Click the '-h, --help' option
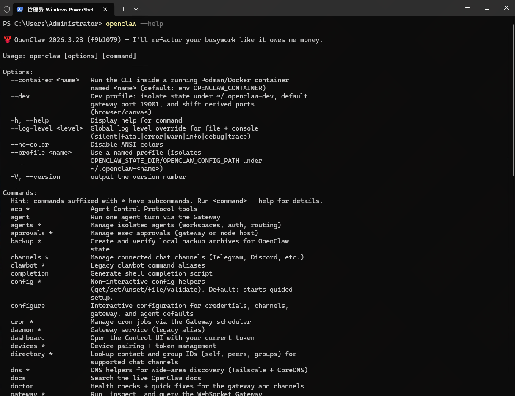Viewport: 515px width, 396px height. tap(30, 120)
